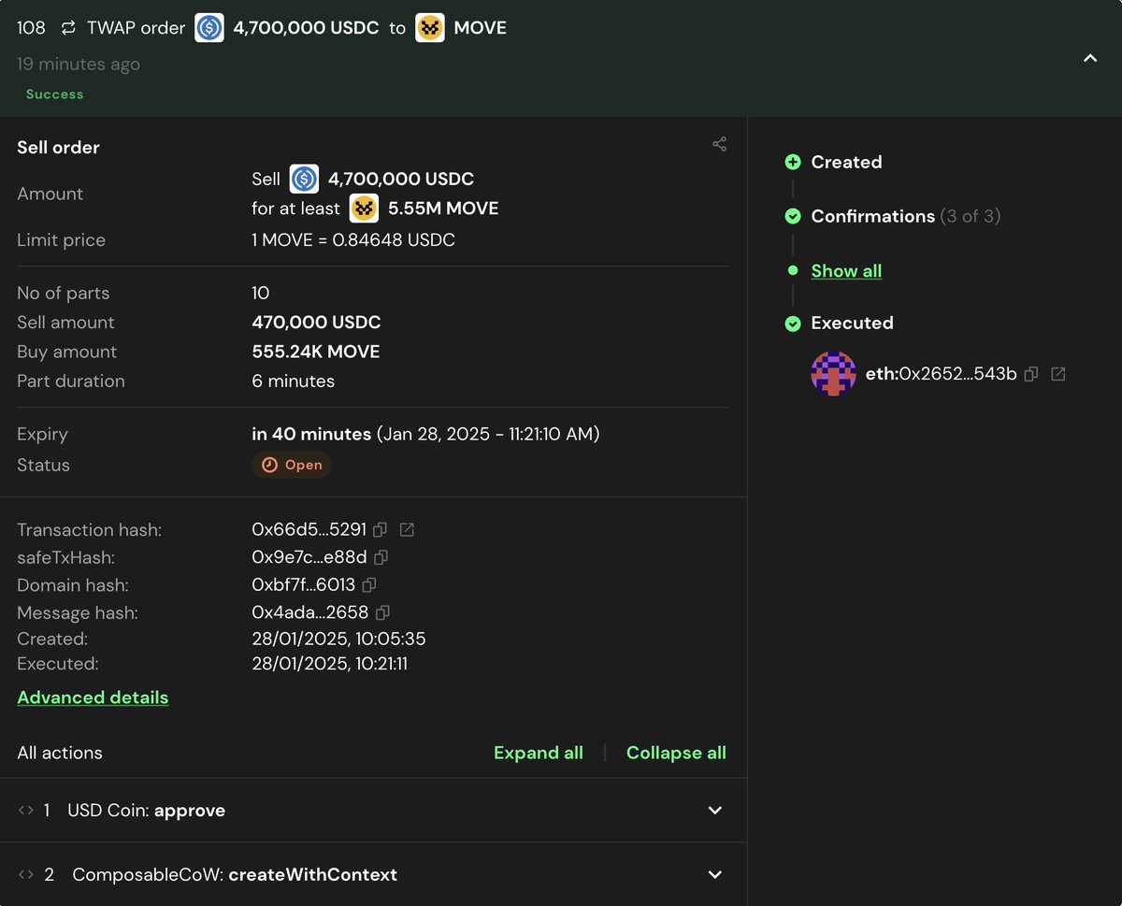
Task: Click the '19 minutes ago' timestamp
Action: 79,65
